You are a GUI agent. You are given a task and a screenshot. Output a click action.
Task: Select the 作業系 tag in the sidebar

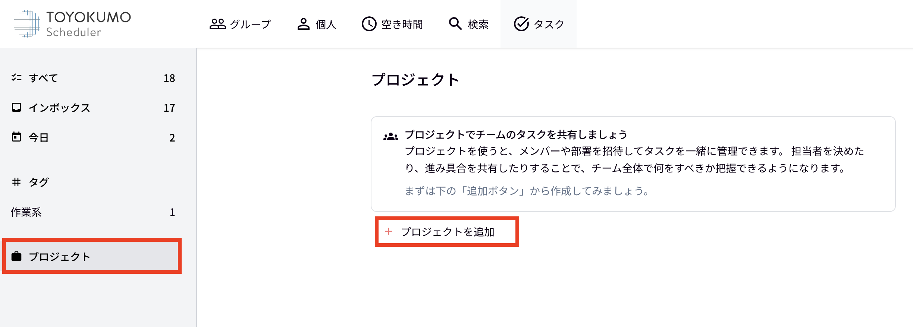[26, 212]
